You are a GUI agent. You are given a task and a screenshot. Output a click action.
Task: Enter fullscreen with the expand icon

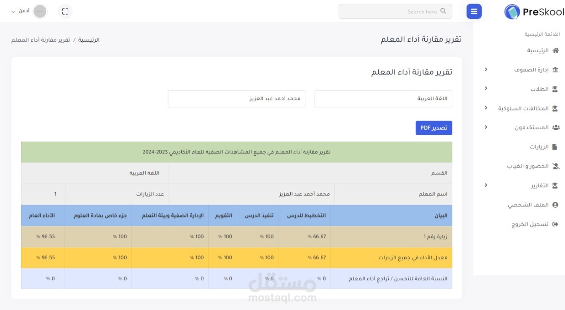tap(65, 11)
